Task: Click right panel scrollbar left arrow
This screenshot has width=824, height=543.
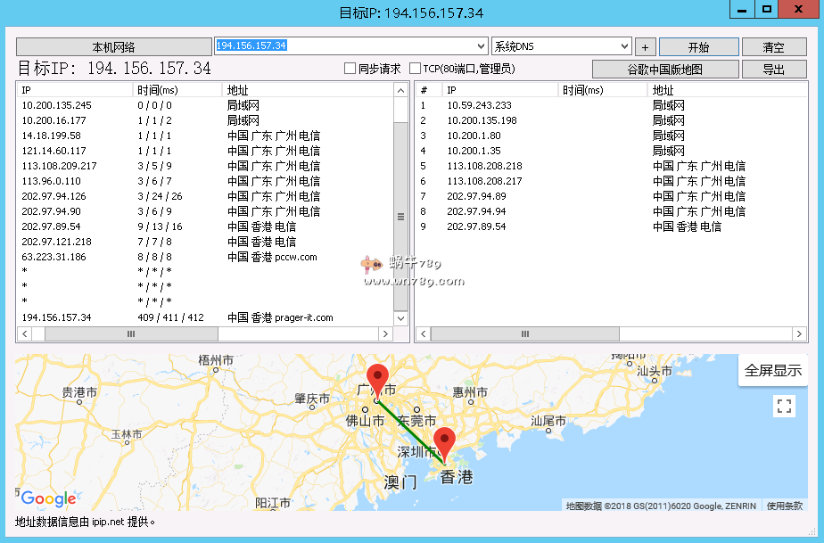Action: [423, 333]
